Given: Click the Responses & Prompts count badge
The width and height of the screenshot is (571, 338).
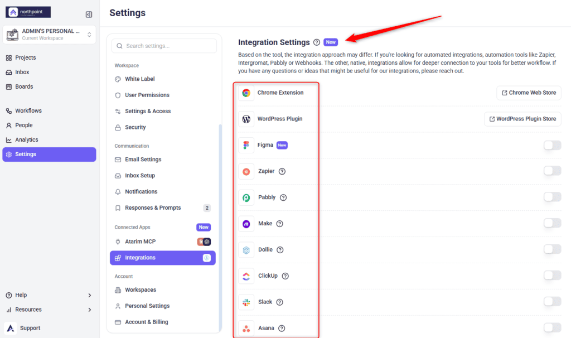Looking at the screenshot, I should click(x=207, y=208).
